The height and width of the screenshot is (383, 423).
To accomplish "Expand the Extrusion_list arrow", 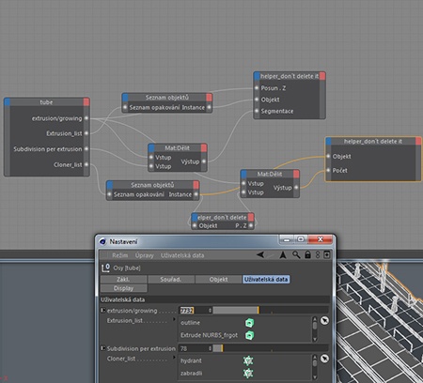I will [174, 320].
